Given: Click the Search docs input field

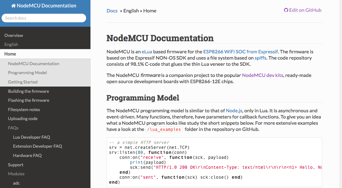Looking at the screenshot, I should [44, 18].
